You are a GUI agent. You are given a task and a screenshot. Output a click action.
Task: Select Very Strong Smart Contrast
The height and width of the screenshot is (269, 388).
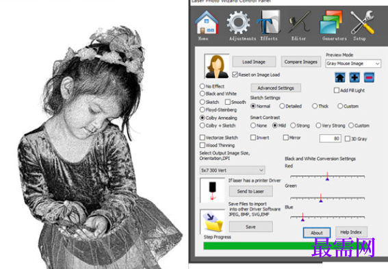[318, 125]
